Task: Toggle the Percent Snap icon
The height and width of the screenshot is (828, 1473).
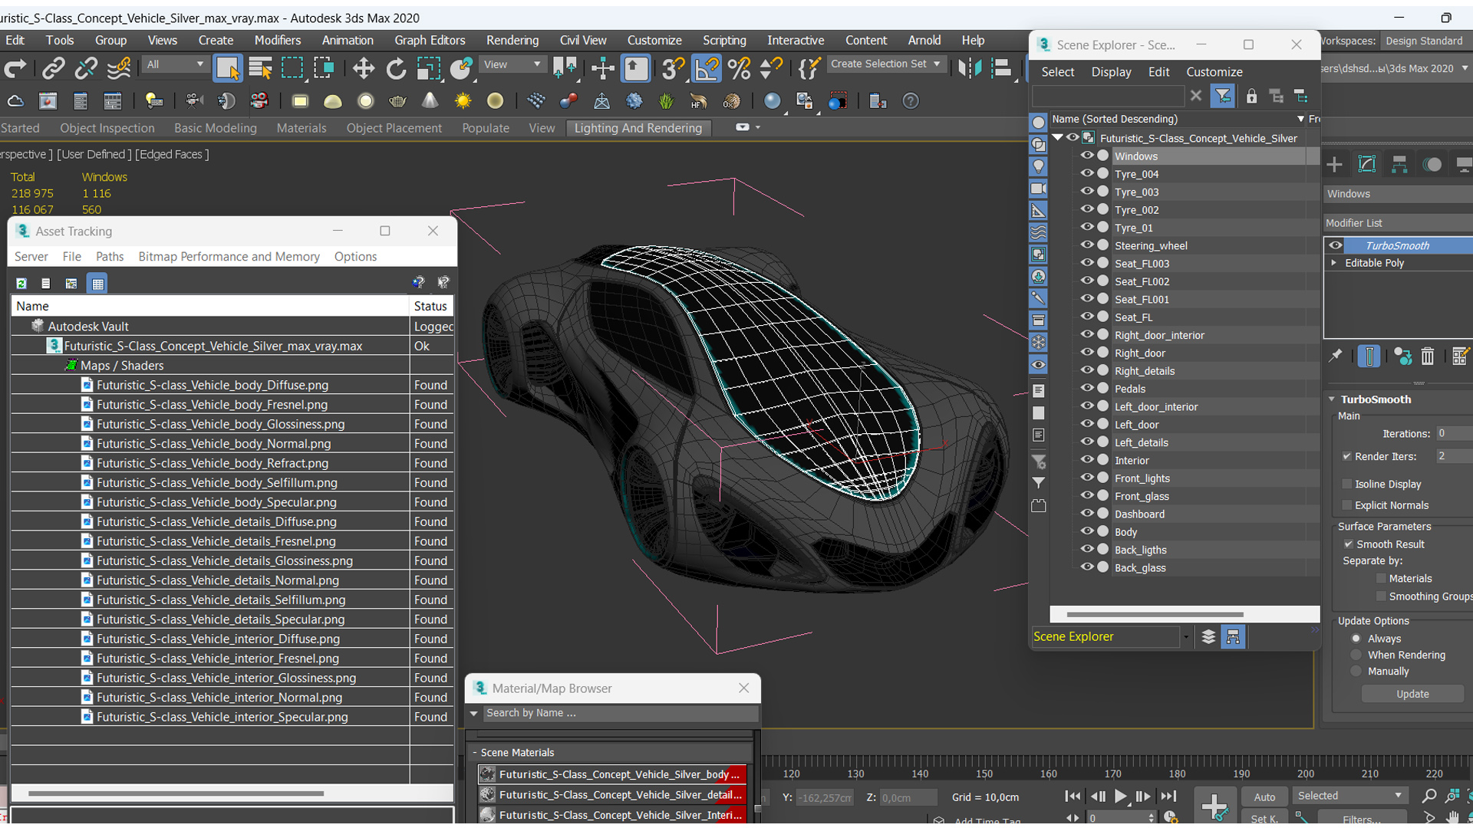Action: [x=739, y=69]
